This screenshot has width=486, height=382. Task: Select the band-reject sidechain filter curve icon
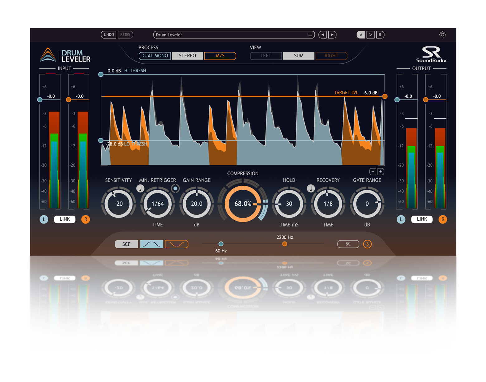(x=176, y=244)
